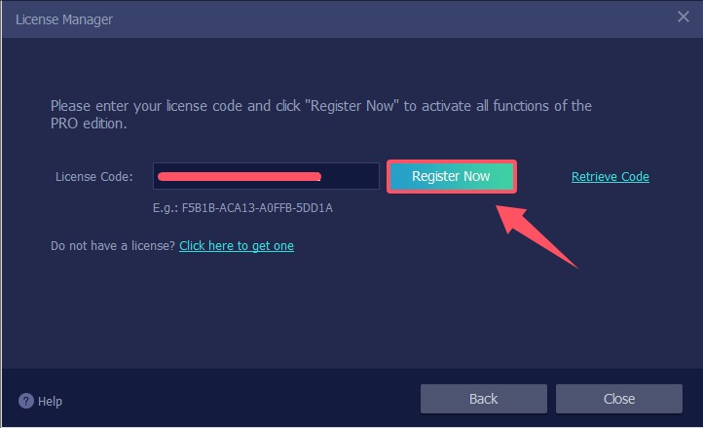Click the PRO edition instruction paragraph

click(321, 115)
